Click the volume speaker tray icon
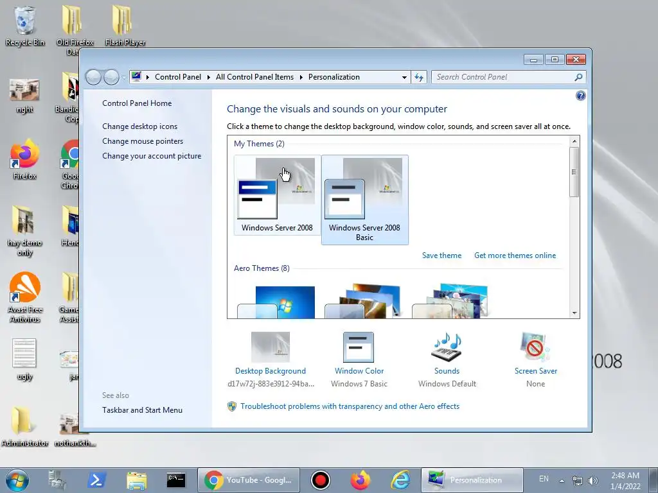The image size is (658, 493). tap(592, 481)
